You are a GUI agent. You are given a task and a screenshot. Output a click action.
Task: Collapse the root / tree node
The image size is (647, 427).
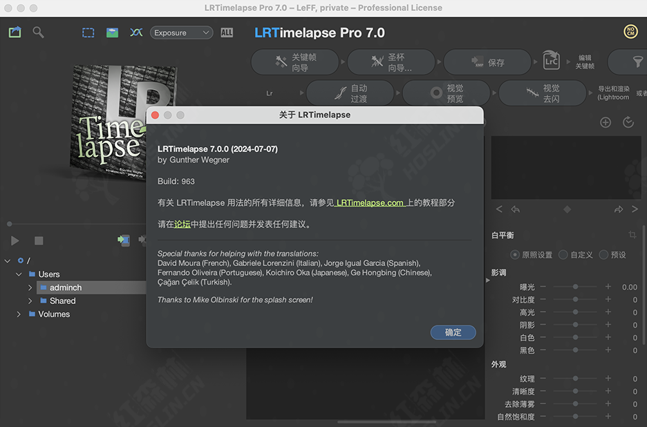8,260
